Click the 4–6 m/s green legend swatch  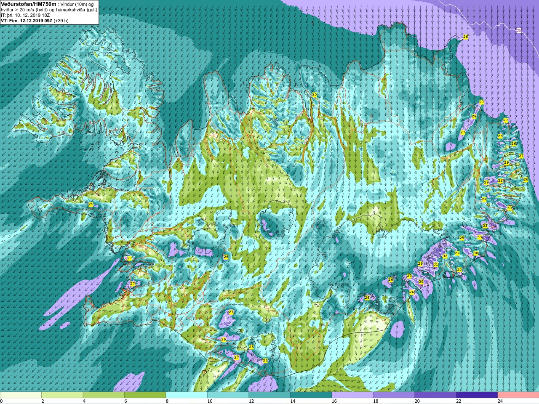(x=104, y=395)
